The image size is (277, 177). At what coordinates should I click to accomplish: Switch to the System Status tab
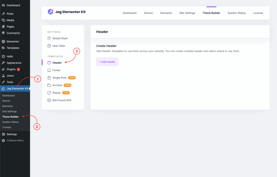(x=236, y=13)
